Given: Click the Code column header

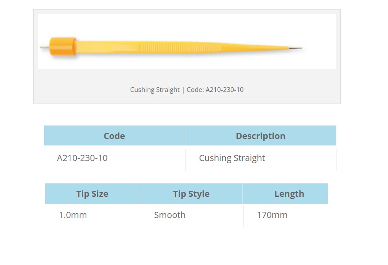Looking at the screenshot, I should (x=114, y=136).
